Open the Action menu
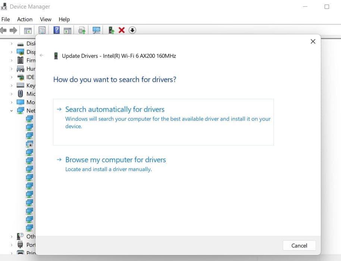The width and height of the screenshot is (341, 261). [x=25, y=19]
